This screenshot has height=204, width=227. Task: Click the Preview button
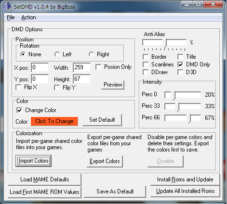pyautogui.click(x=113, y=85)
